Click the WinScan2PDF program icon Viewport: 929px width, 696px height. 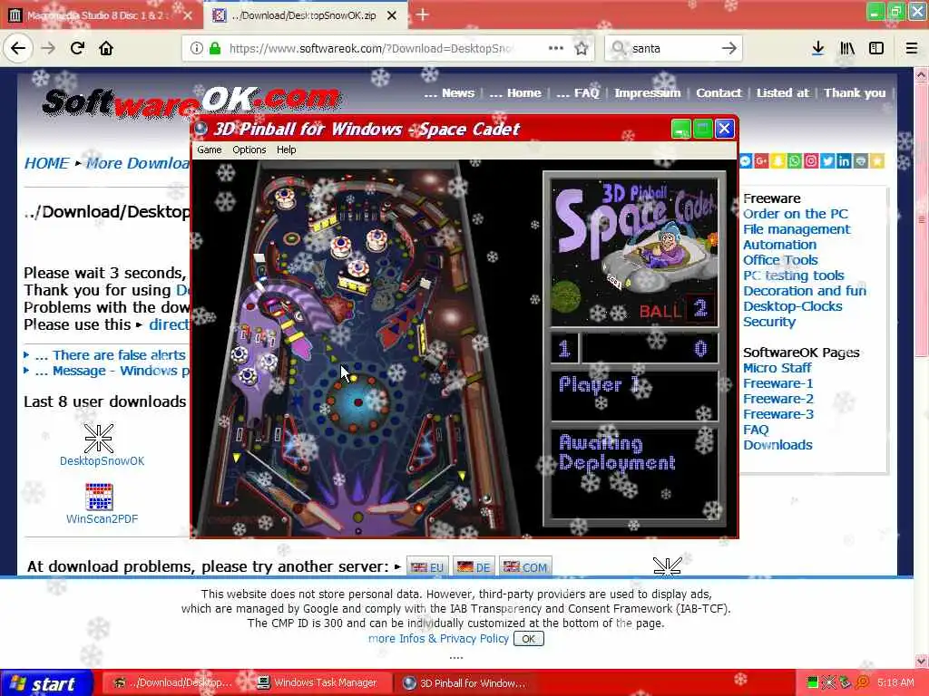(x=99, y=497)
